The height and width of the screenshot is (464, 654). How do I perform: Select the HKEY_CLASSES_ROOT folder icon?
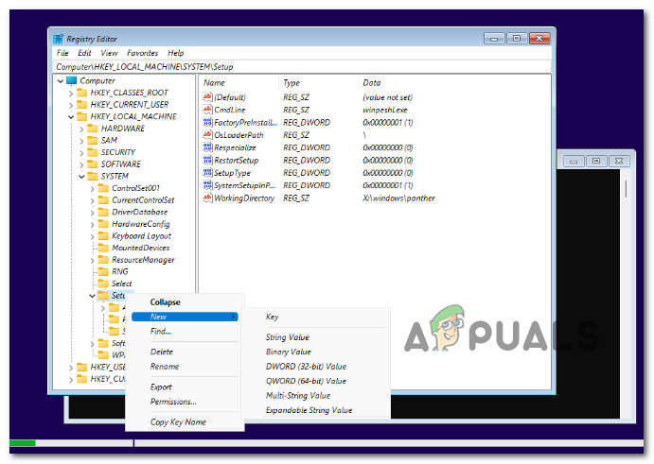[x=82, y=93]
